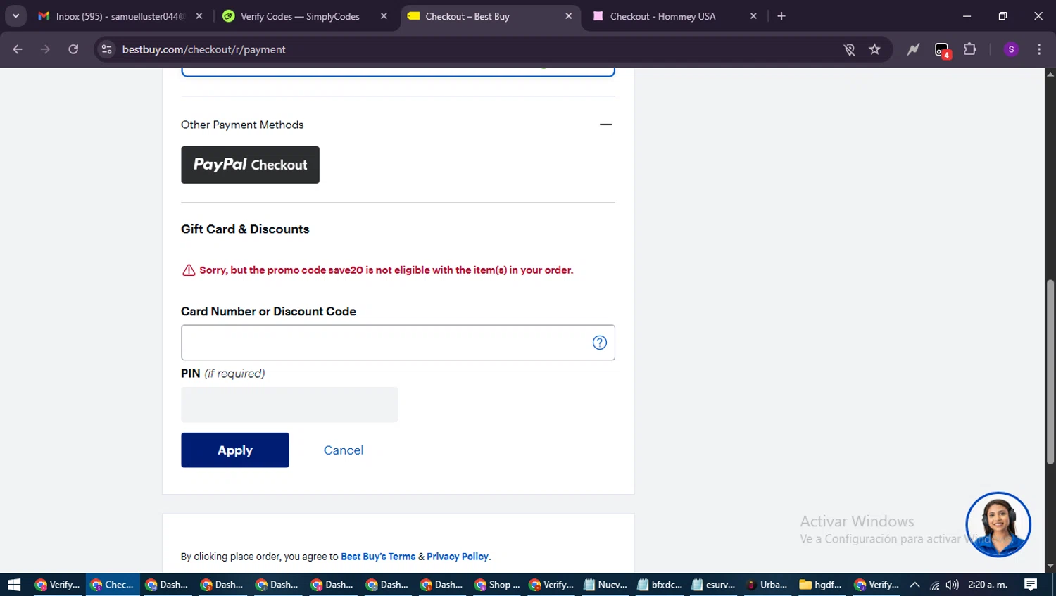
Task: Focus the Card Number or Discount Code field
Action: coord(398,343)
